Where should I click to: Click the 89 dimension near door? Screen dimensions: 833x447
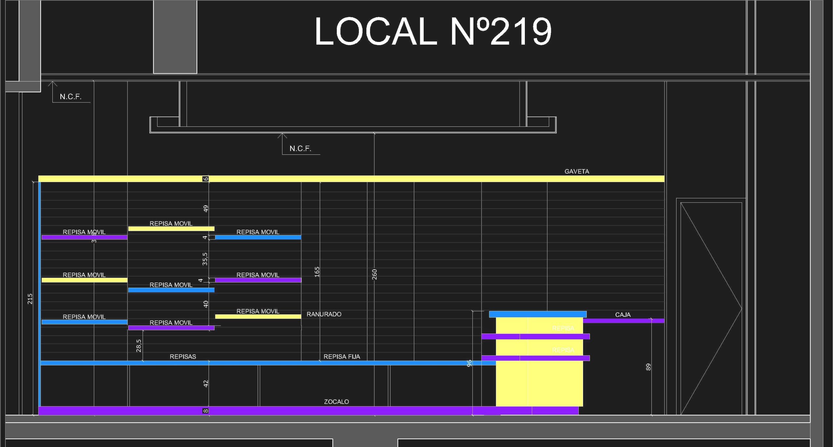point(648,367)
